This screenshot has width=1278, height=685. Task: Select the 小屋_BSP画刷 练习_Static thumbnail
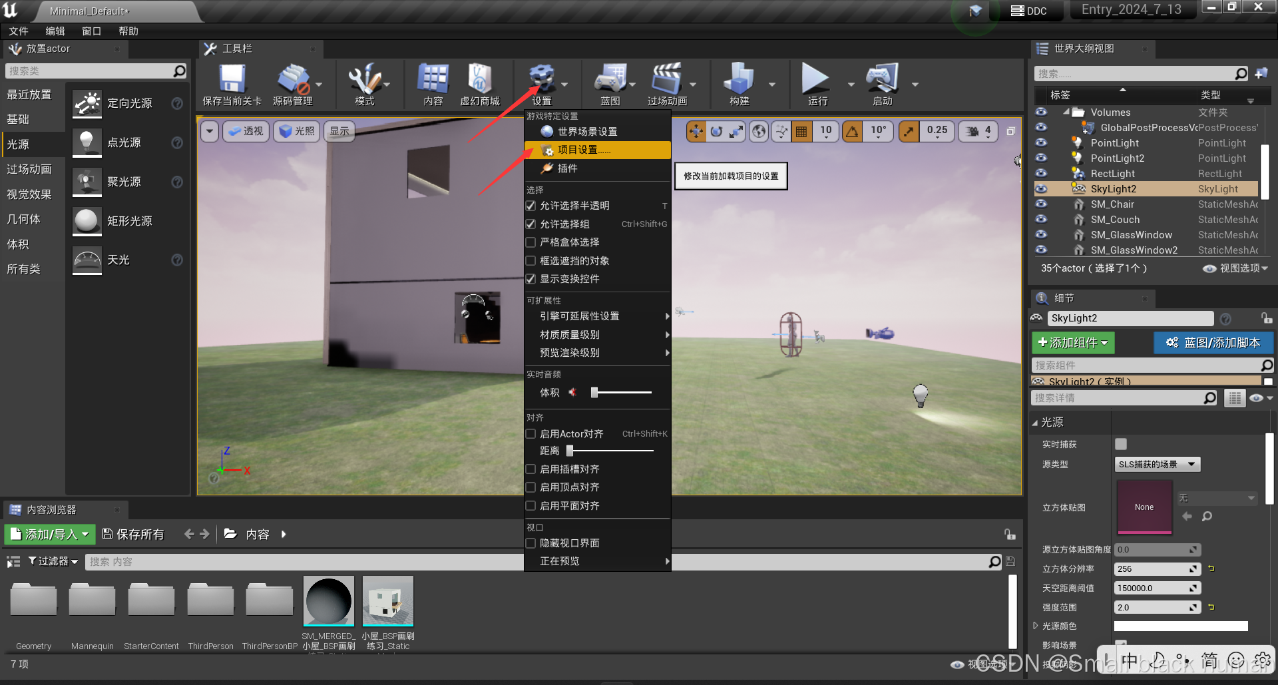click(x=388, y=602)
